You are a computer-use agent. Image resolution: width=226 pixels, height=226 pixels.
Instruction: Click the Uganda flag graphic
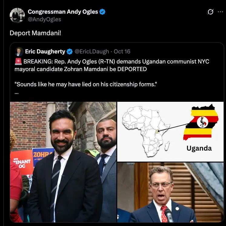coord(201,122)
